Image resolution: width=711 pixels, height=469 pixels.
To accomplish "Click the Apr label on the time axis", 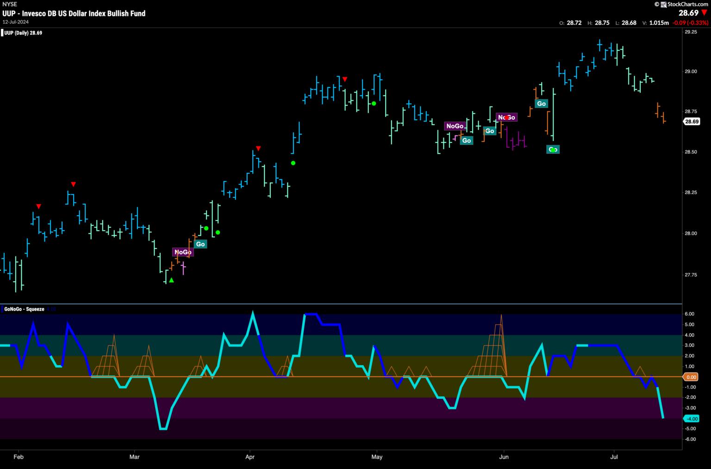I will [x=250, y=457].
